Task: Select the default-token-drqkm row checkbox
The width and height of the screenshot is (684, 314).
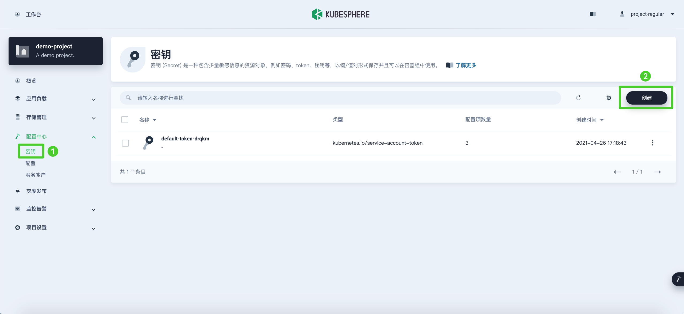Action: tap(125, 143)
